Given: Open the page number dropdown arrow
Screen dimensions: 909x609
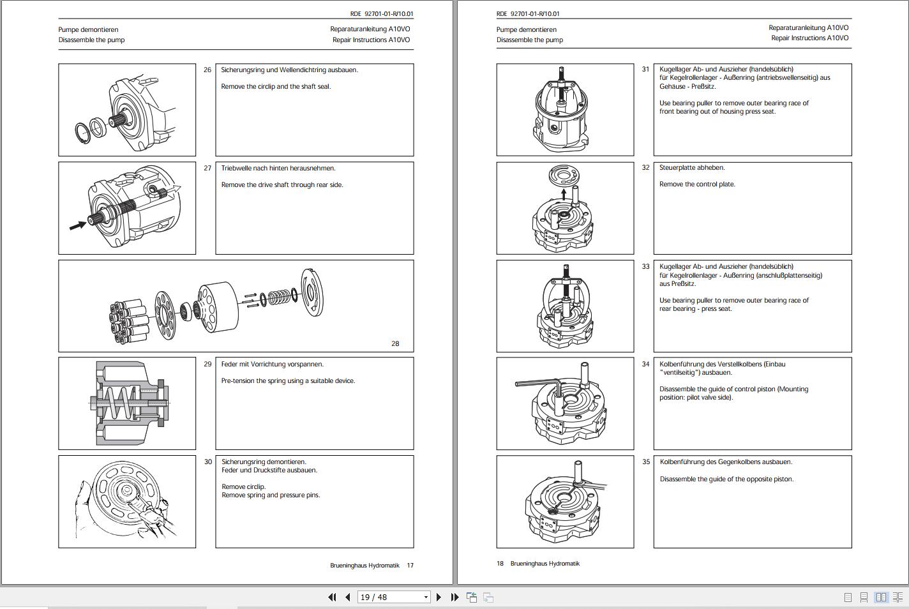Looking at the screenshot, I should 426,597.
